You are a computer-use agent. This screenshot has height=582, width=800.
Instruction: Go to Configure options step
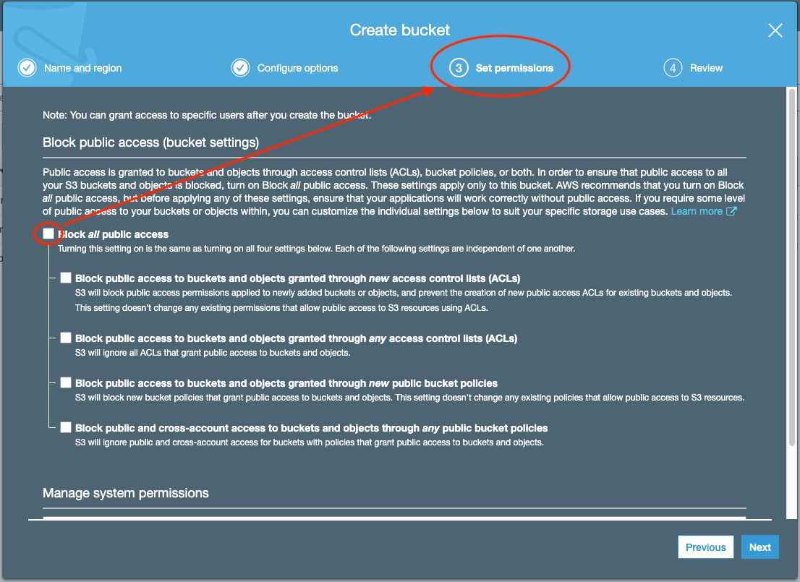coord(297,68)
